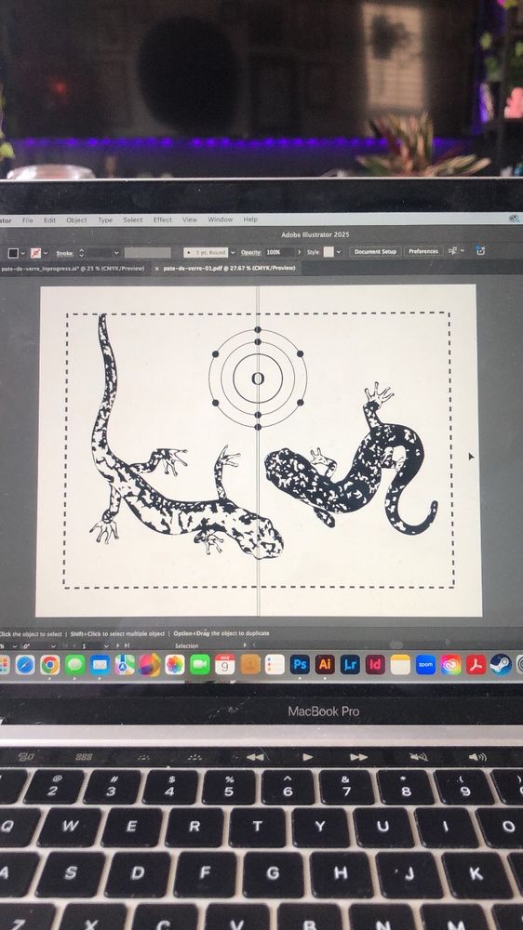Screen dimensions: 523x930
Task: Click the Opacity 100% input field
Action: tap(279, 252)
